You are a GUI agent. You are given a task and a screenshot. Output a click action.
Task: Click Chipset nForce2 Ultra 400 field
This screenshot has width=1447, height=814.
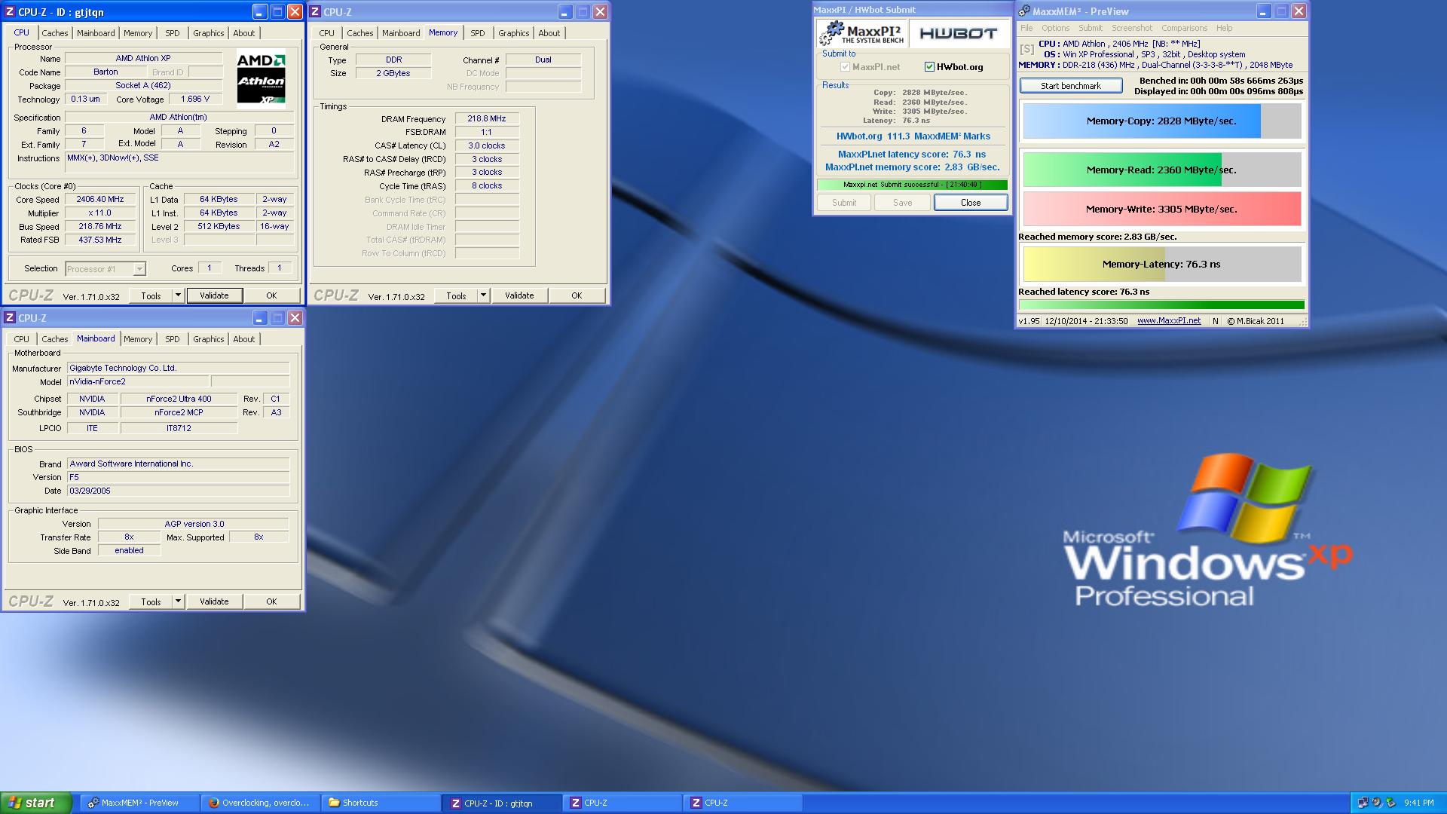pos(179,399)
